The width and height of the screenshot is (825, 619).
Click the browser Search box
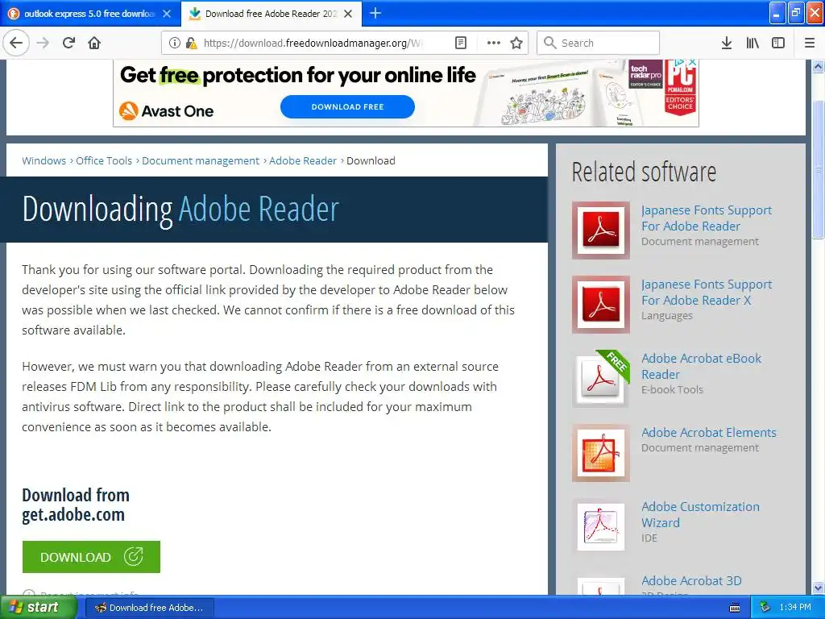[x=598, y=43]
